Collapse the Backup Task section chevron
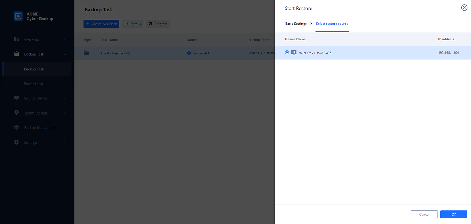This screenshot has width=471, height=224. point(64,54)
